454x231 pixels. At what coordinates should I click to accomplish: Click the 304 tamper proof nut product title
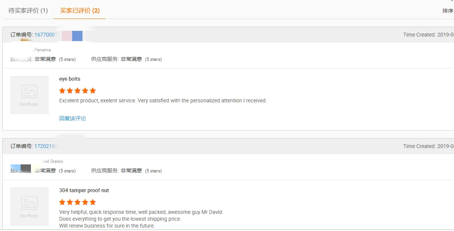point(84,190)
